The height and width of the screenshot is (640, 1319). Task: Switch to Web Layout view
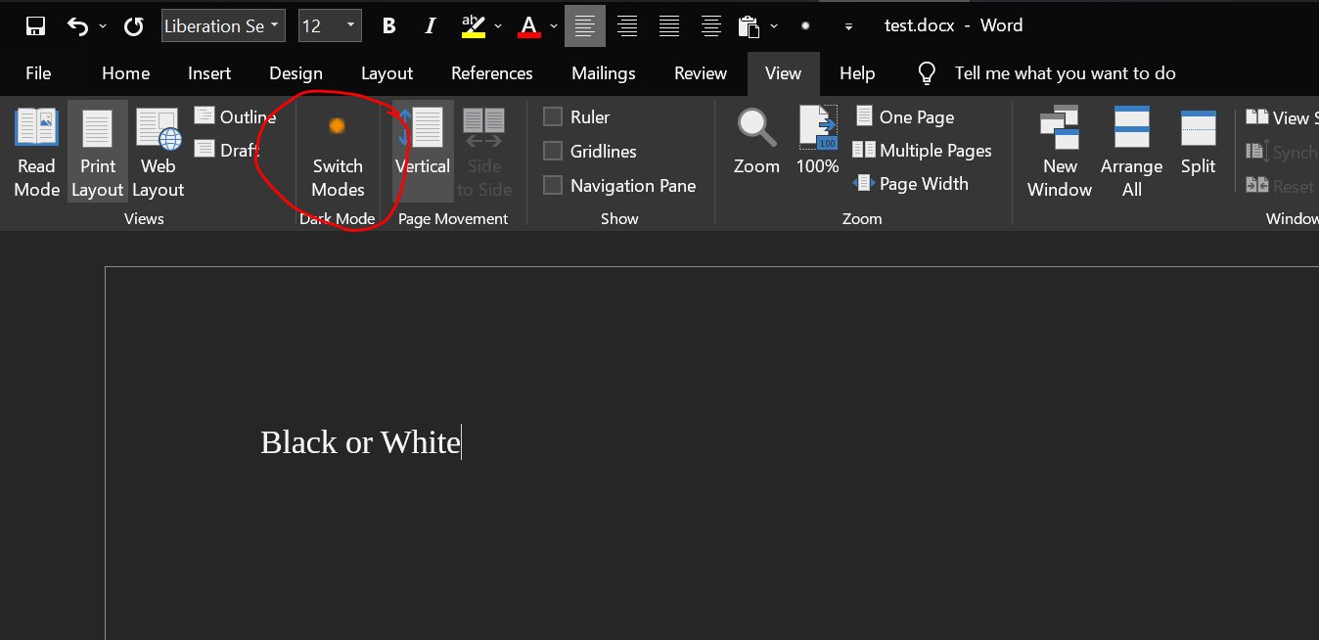pos(159,153)
